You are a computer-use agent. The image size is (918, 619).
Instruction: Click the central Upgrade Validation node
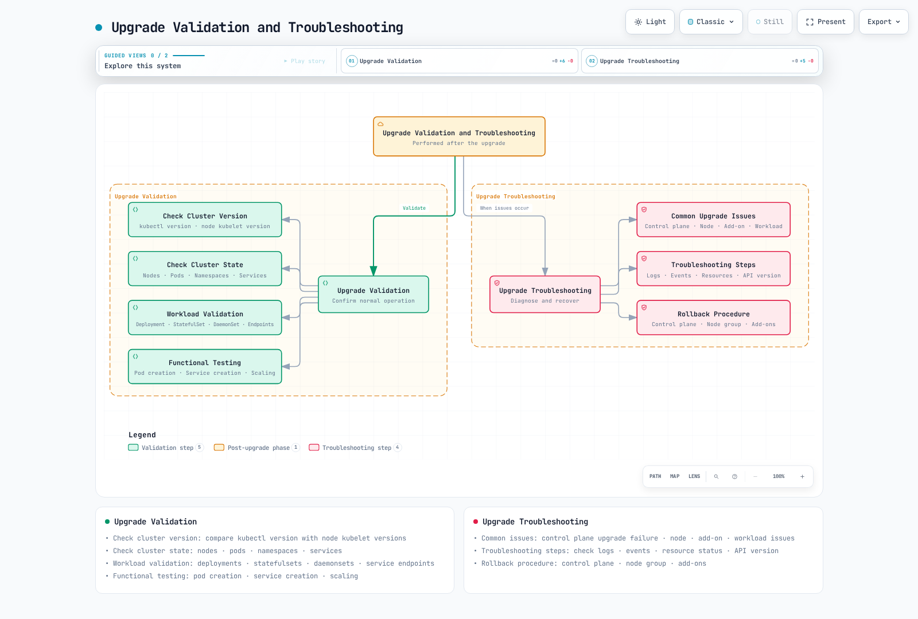[x=374, y=295]
